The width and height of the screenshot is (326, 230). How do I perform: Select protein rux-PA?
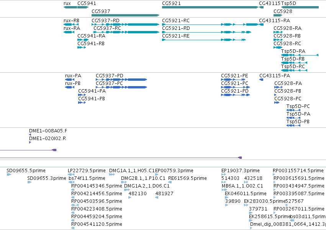(x=70, y=80)
